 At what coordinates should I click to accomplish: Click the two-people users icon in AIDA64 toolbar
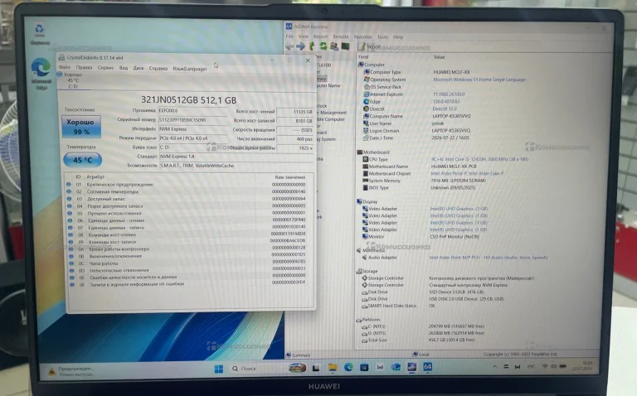[334, 46]
